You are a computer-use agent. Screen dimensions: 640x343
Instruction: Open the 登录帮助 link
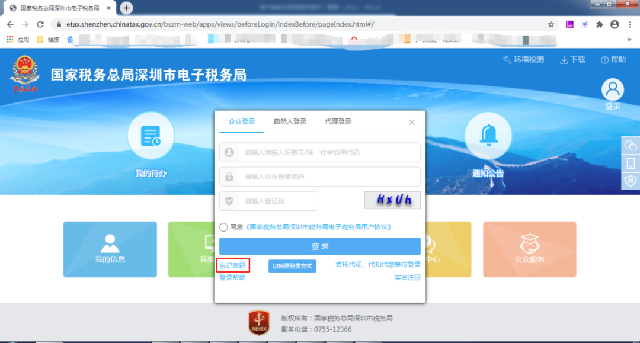click(x=233, y=277)
